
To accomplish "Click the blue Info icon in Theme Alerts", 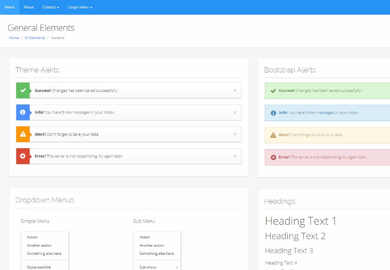I will click(x=23, y=112).
